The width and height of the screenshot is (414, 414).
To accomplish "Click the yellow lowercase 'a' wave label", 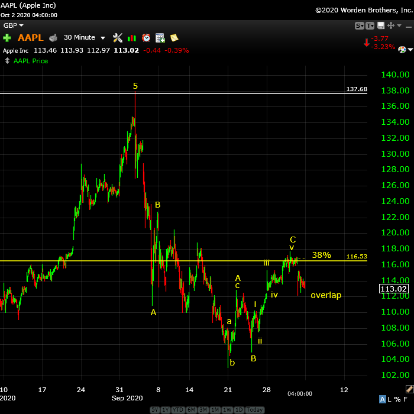I will click(229, 321).
